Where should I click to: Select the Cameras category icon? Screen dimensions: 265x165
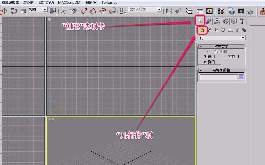[223, 30]
